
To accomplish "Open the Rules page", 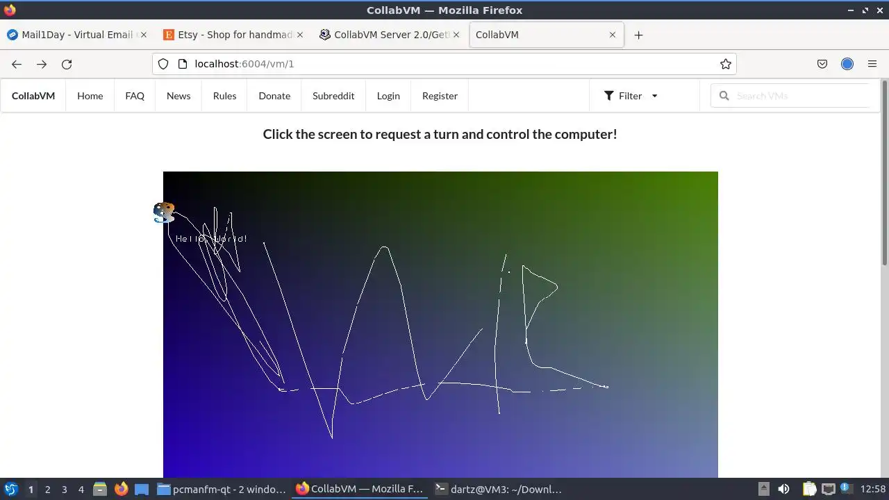I will pyautogui.click(x=224, y=96).
